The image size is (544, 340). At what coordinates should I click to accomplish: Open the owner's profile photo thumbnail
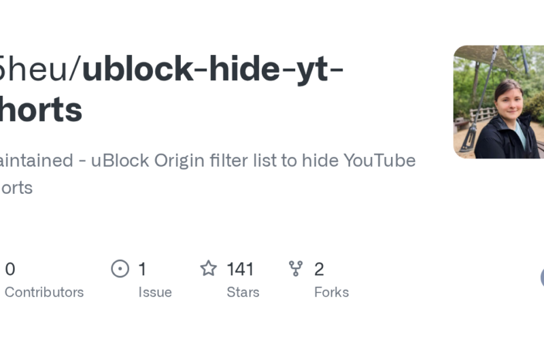[x=498, y=102]
